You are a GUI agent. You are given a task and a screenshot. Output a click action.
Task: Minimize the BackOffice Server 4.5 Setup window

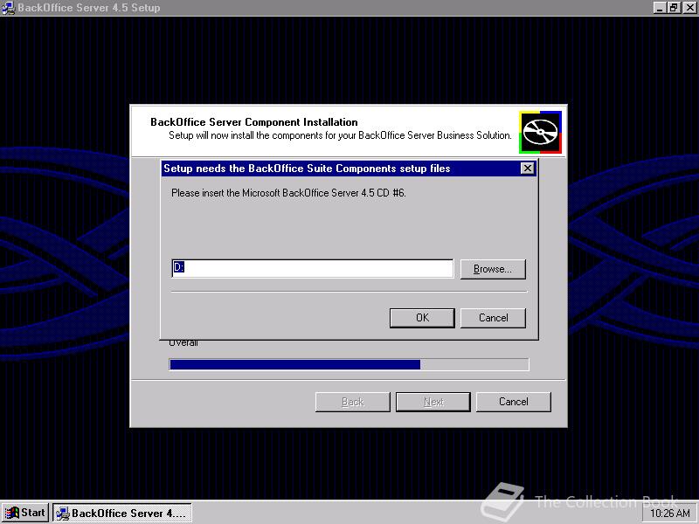(661, 8)
